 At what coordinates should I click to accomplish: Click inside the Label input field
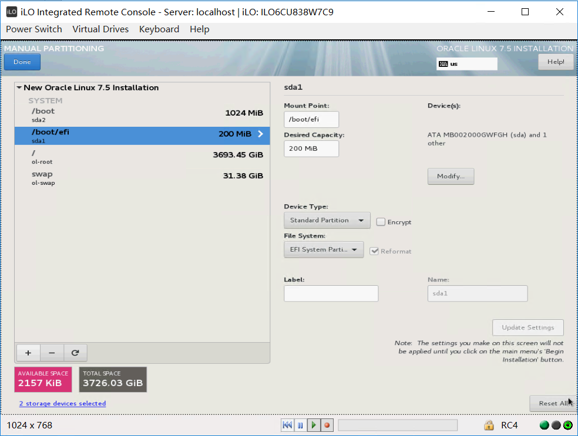[x=331, y=293]
